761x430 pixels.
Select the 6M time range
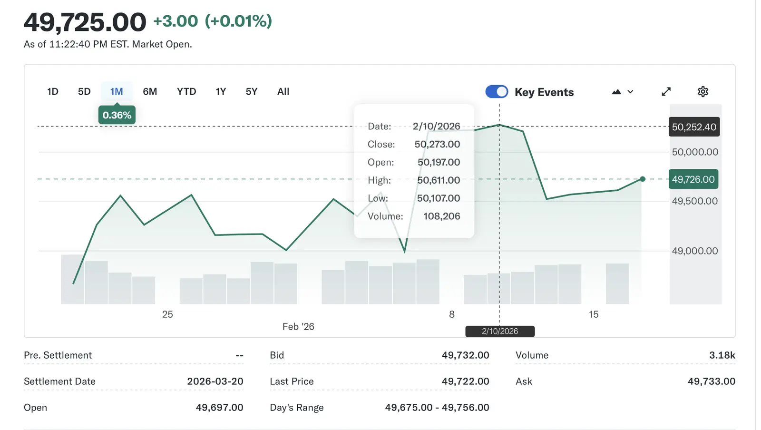coord(150,92)
